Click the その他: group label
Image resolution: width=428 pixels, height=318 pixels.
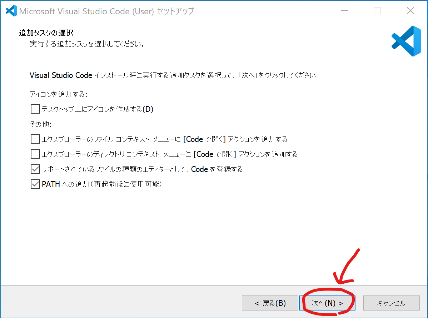[41, 124]
